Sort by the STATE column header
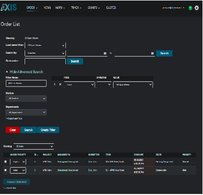 tap(159, 155)
